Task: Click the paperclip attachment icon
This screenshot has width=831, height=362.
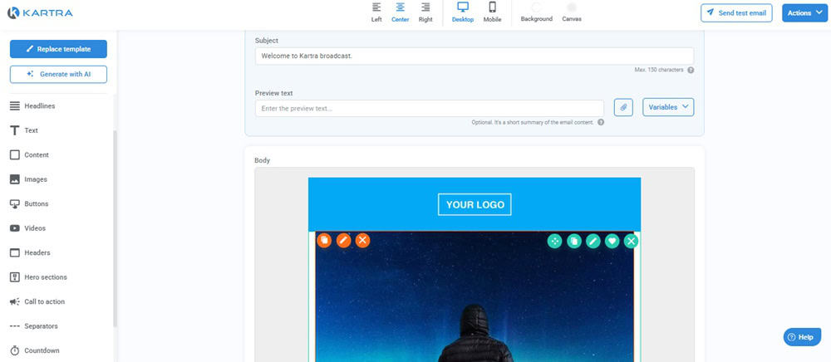Action: [x=623, y=107]
